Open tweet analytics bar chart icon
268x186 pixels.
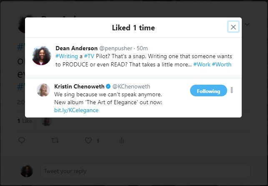(122, 141)
